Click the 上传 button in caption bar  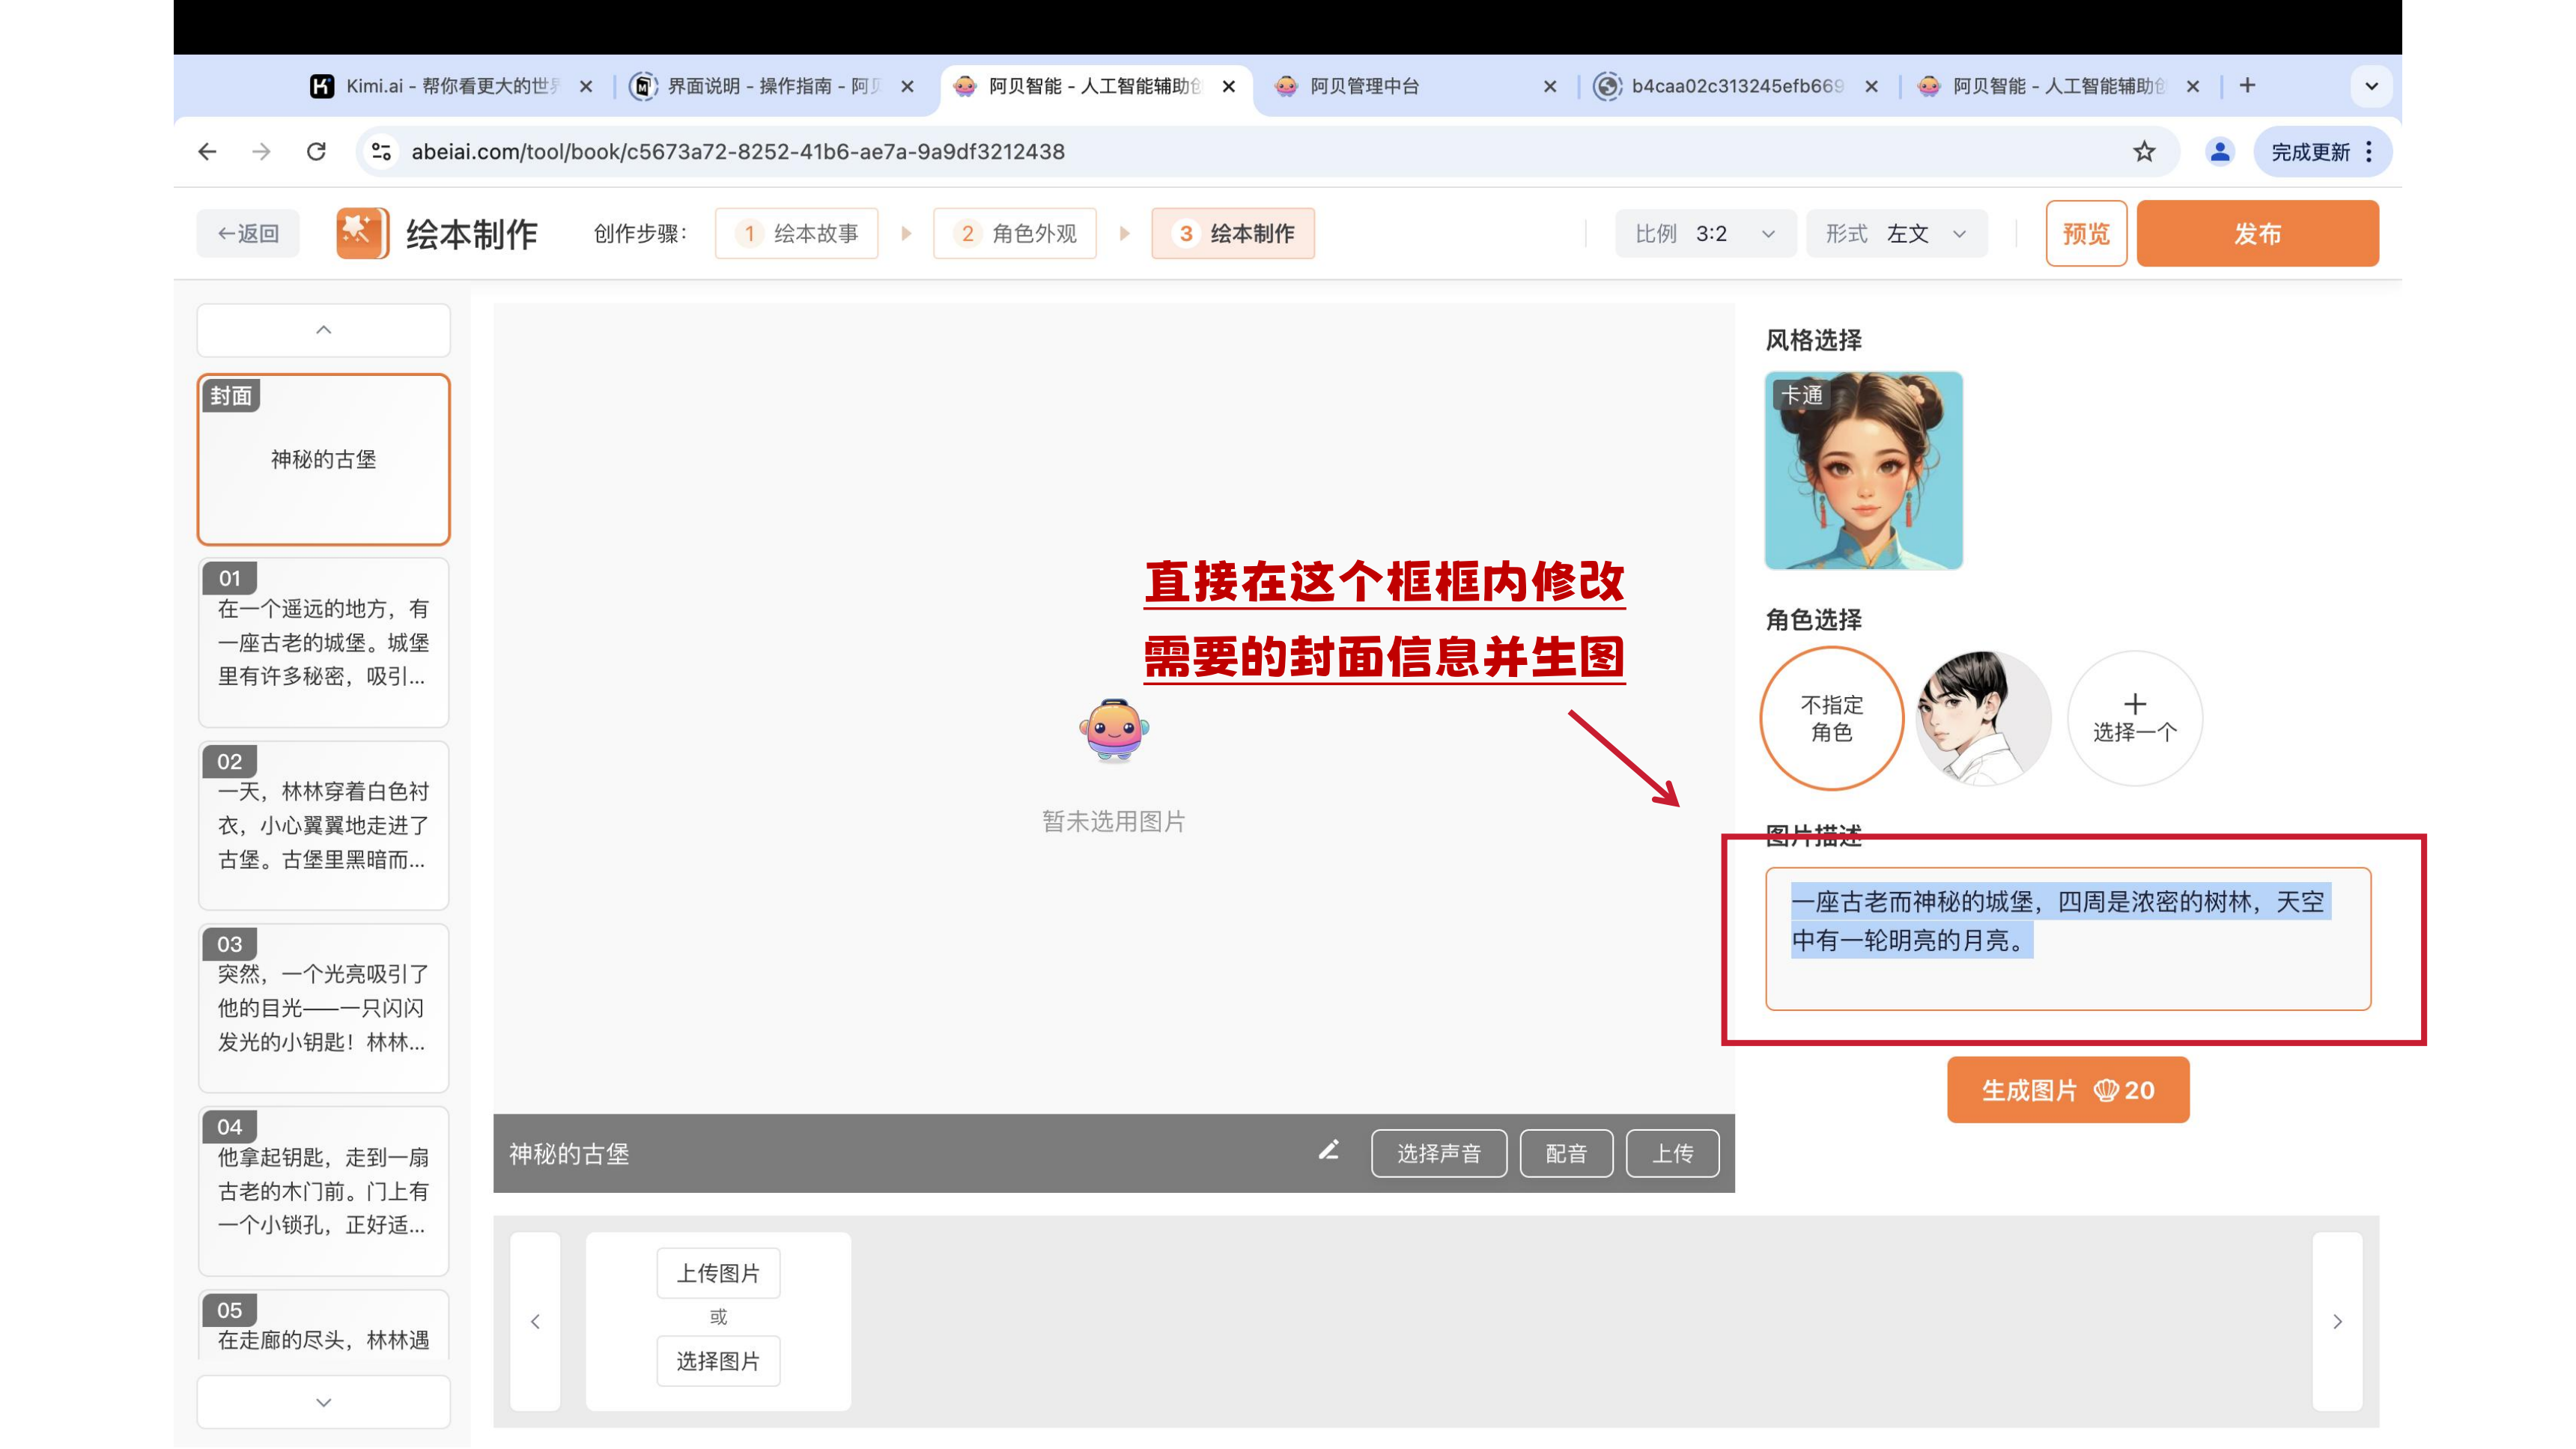coord(1673,1154)
